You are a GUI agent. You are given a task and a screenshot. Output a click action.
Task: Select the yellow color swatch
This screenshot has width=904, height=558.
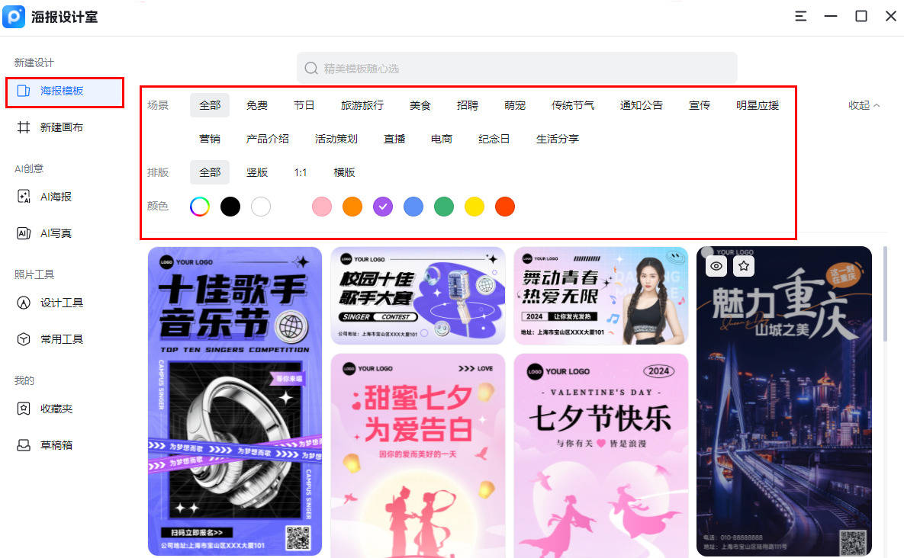pos(475,206)
